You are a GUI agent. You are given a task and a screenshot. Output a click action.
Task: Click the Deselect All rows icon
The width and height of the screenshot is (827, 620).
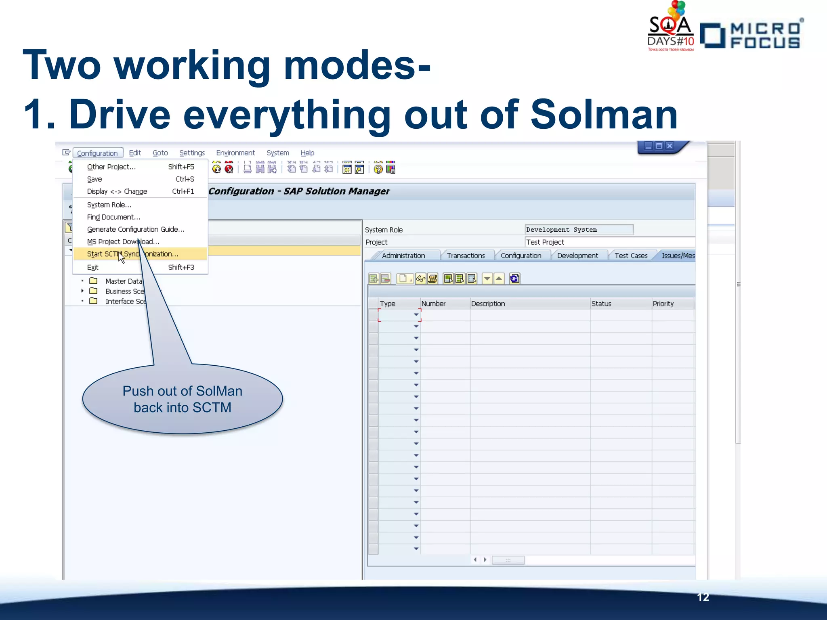tap(472, 279)
